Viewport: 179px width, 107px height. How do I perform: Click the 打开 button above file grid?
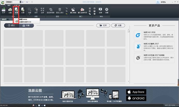pyautogui.click(x=103, y=25)
